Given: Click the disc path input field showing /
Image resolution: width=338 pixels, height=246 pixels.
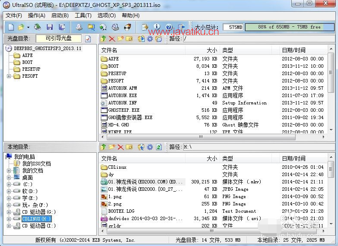Looking at the screenshot, I should [258, 39].
